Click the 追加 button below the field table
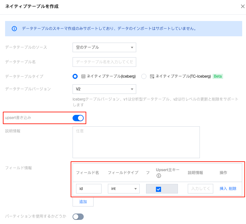Screen dimensions: 246x224 pyautogui.click(x=83, y=202)
